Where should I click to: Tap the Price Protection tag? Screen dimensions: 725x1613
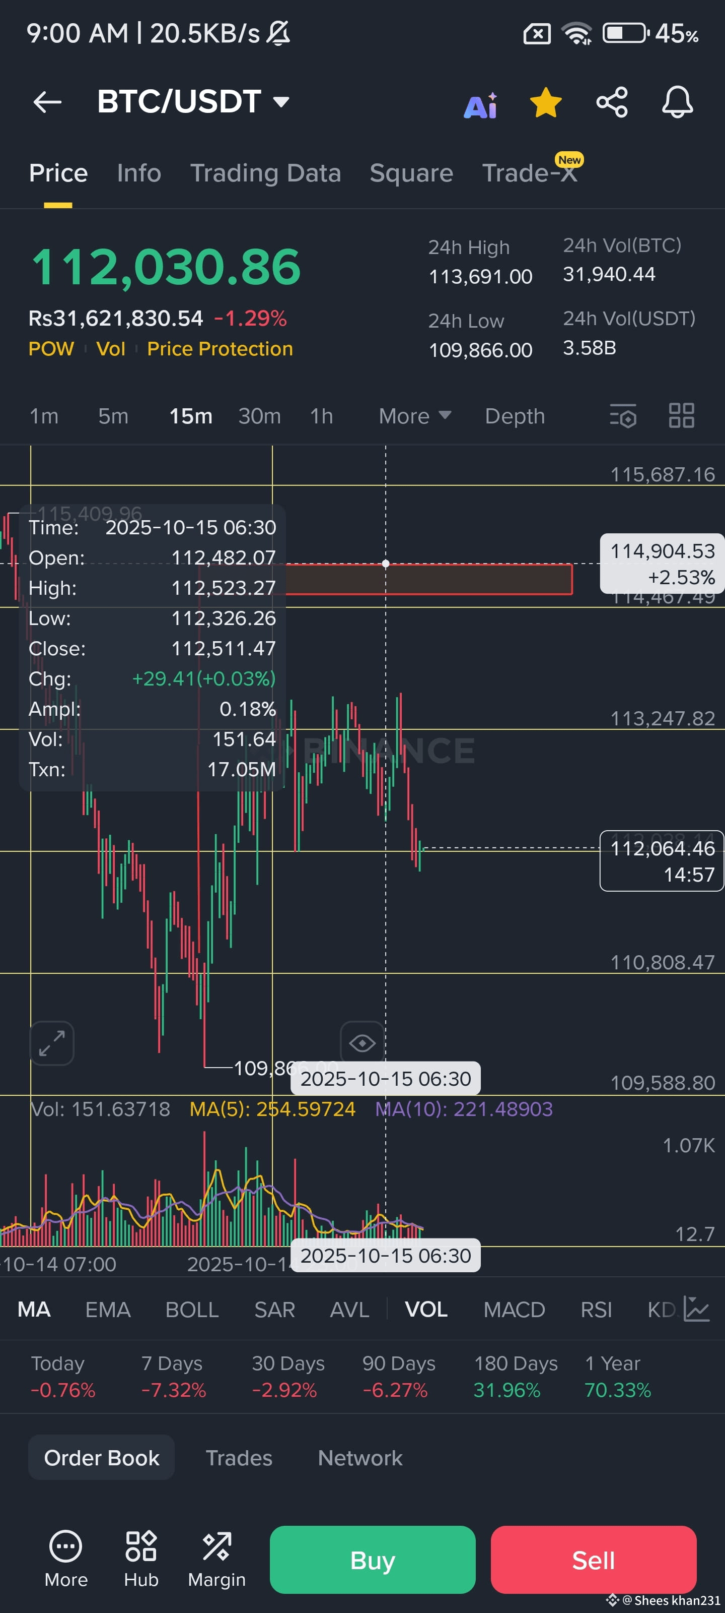(x=220, y=349)
